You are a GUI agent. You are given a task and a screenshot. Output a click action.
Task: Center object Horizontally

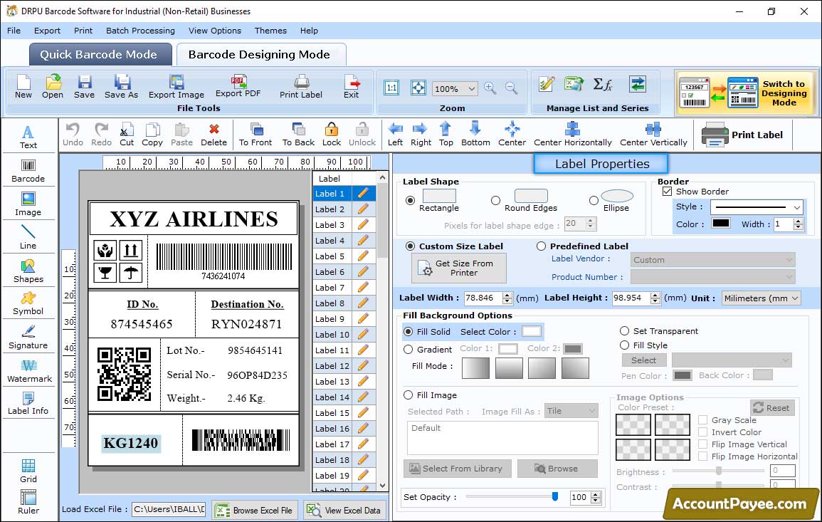coord(572,135)
